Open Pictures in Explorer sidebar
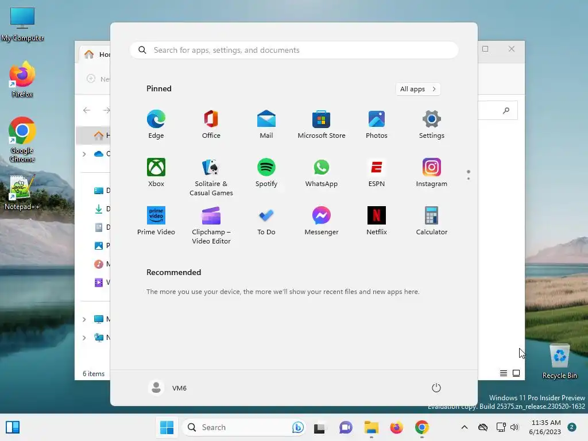Image resolution: width=588 pixels, height=441 pixels. (x=101, y=246)
